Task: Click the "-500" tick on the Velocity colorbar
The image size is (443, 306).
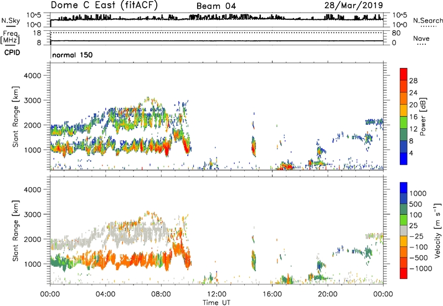Action: coord(418,258)
